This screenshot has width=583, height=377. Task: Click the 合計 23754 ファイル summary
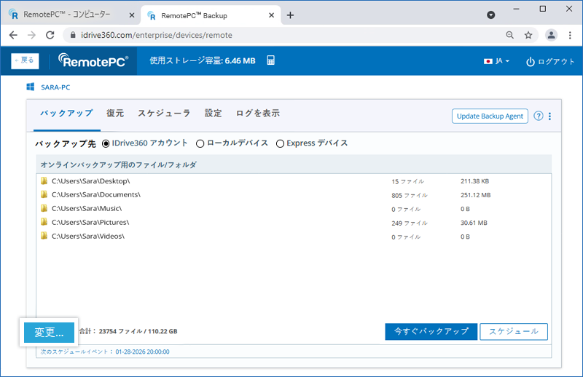coord(128,331)
